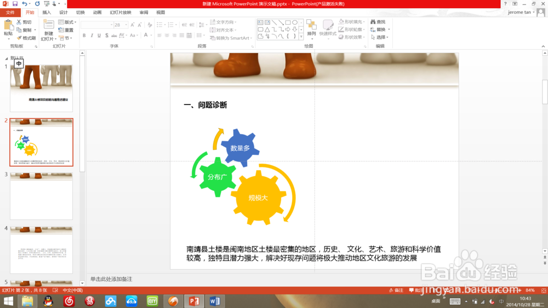Click the Arrange (排列) icon
The image size is (548, 308).
[311, 25]
